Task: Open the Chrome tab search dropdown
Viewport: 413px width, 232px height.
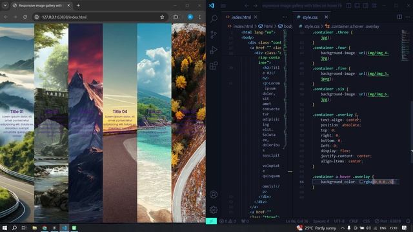Action: click(5, 5)
